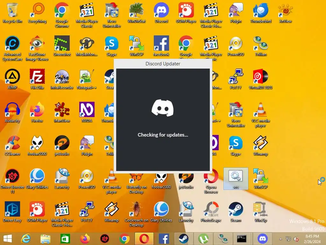Open the network tray icon
The image size is (326, 245).
tap(288, 239)
